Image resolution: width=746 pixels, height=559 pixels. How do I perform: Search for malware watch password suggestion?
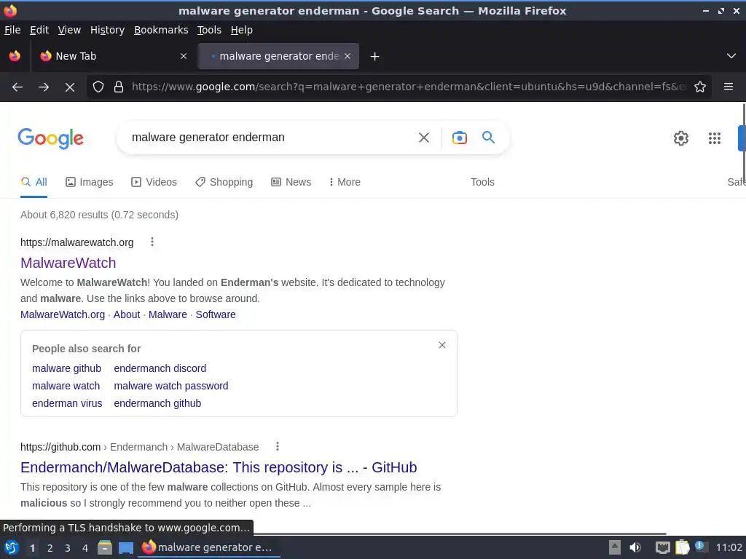point(171,386)
